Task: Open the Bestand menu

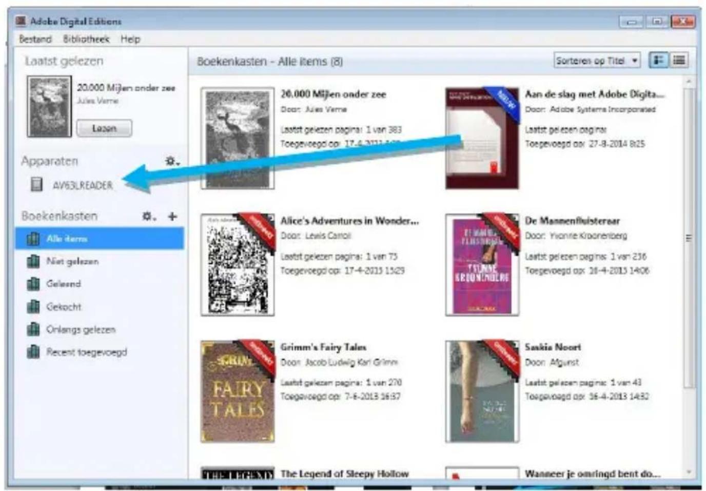Action: [35, 39]
